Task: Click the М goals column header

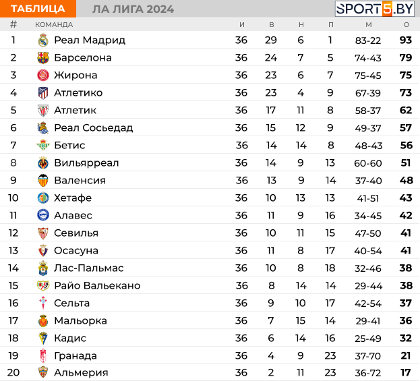Action: click(368, 25)
